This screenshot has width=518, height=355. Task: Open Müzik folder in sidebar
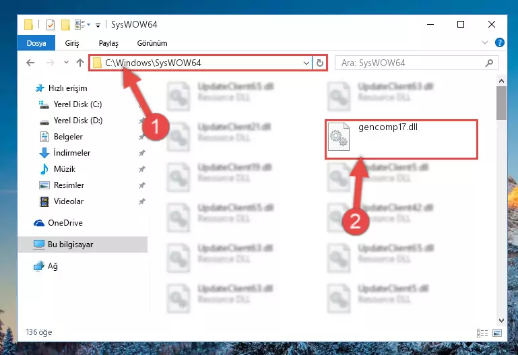coord(65,169)
